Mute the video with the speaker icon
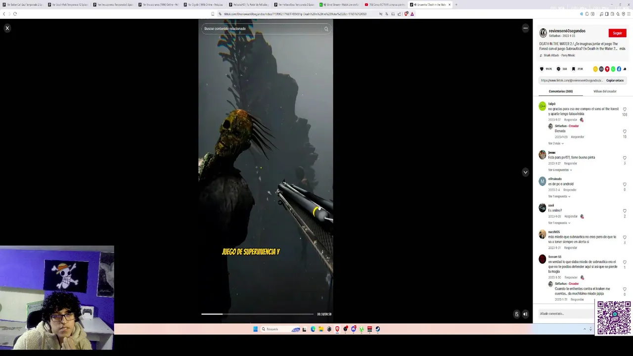The width and height of the screenshot is (633, 356). [x=525, y=314]
